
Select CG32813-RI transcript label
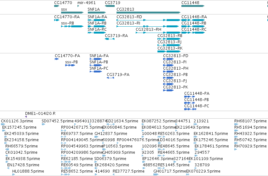click(x=128, y=23)
